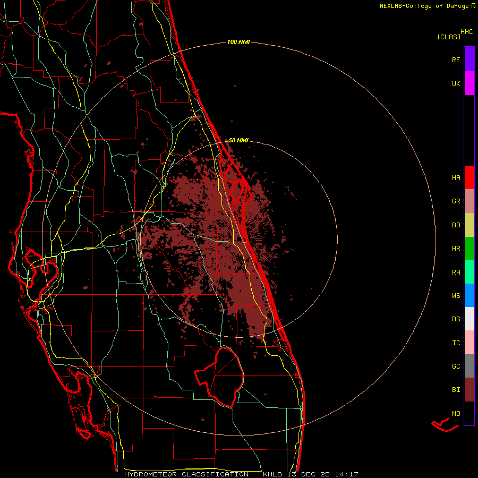The height and width of the screenshot is (478, 478).
Task: Click the 50 NMI range ring label
Action: (x=238, y=140)
